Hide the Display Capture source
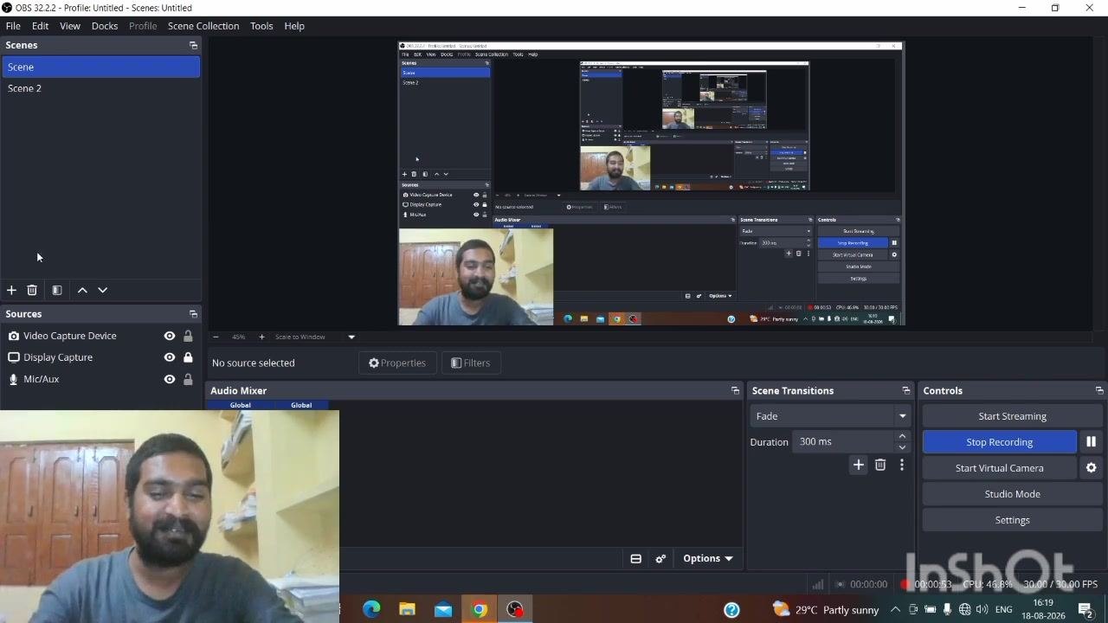The image size is (1108, 623). 170,357
